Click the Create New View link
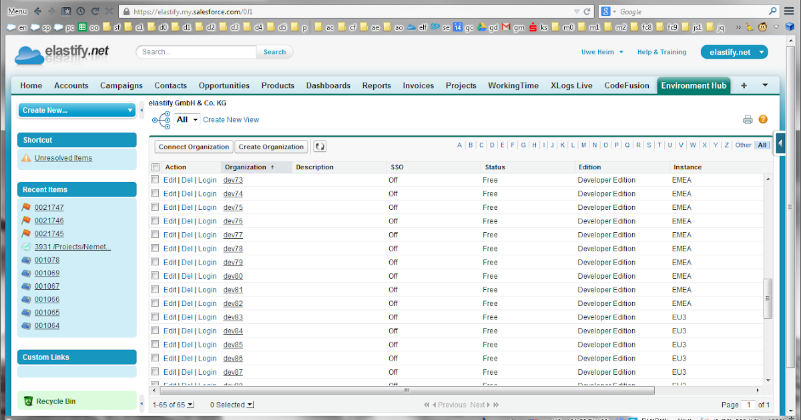Screen dimensions: 801x420 231,119
